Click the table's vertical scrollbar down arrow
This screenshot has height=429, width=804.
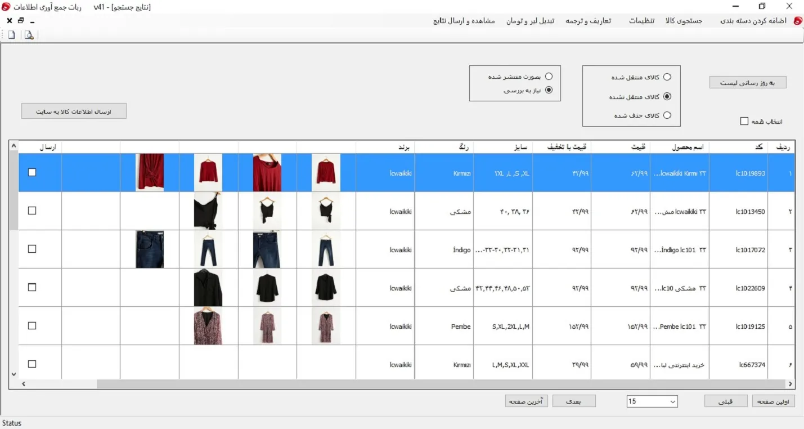point(14,374)
